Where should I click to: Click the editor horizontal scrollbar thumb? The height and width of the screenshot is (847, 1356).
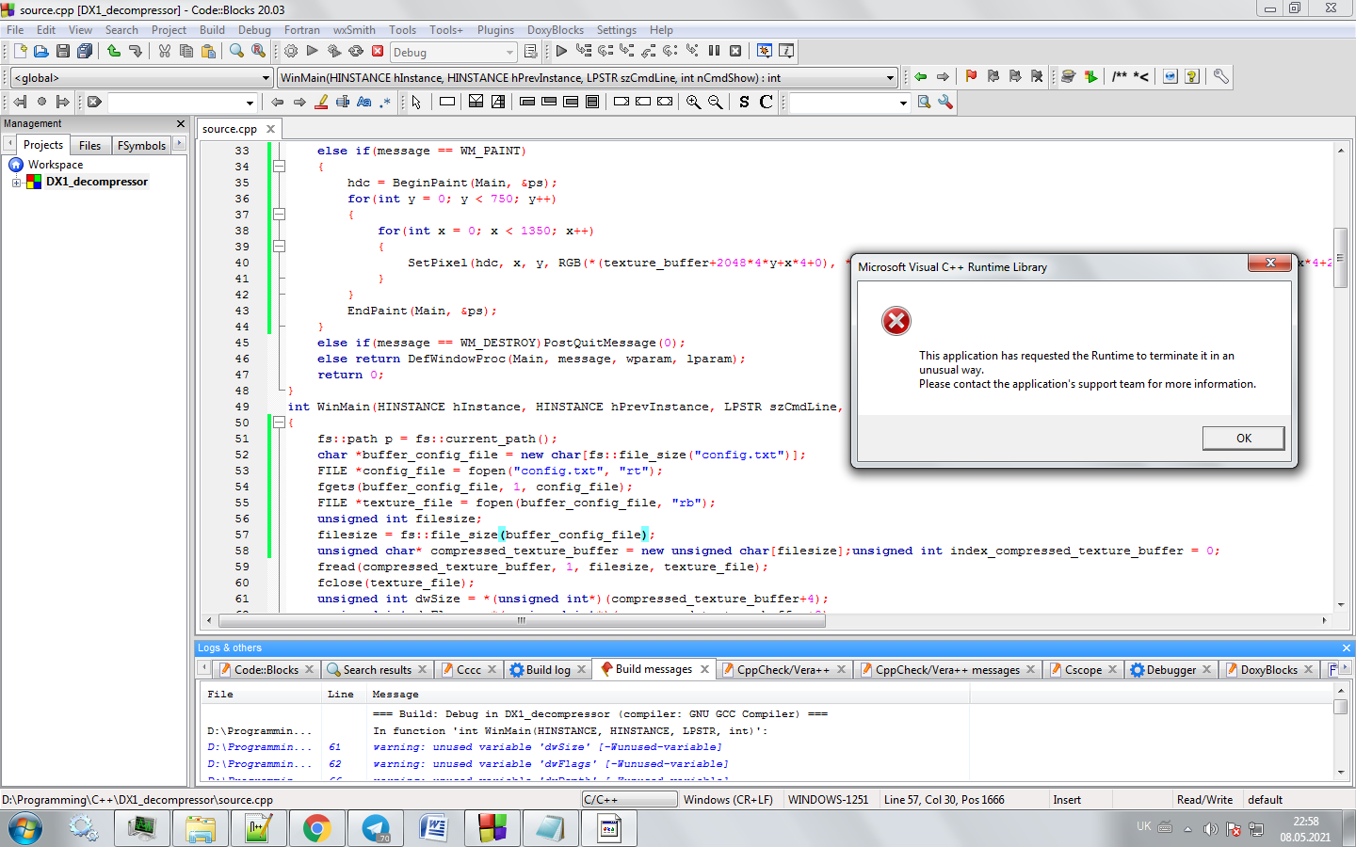[x=522, y=620]
